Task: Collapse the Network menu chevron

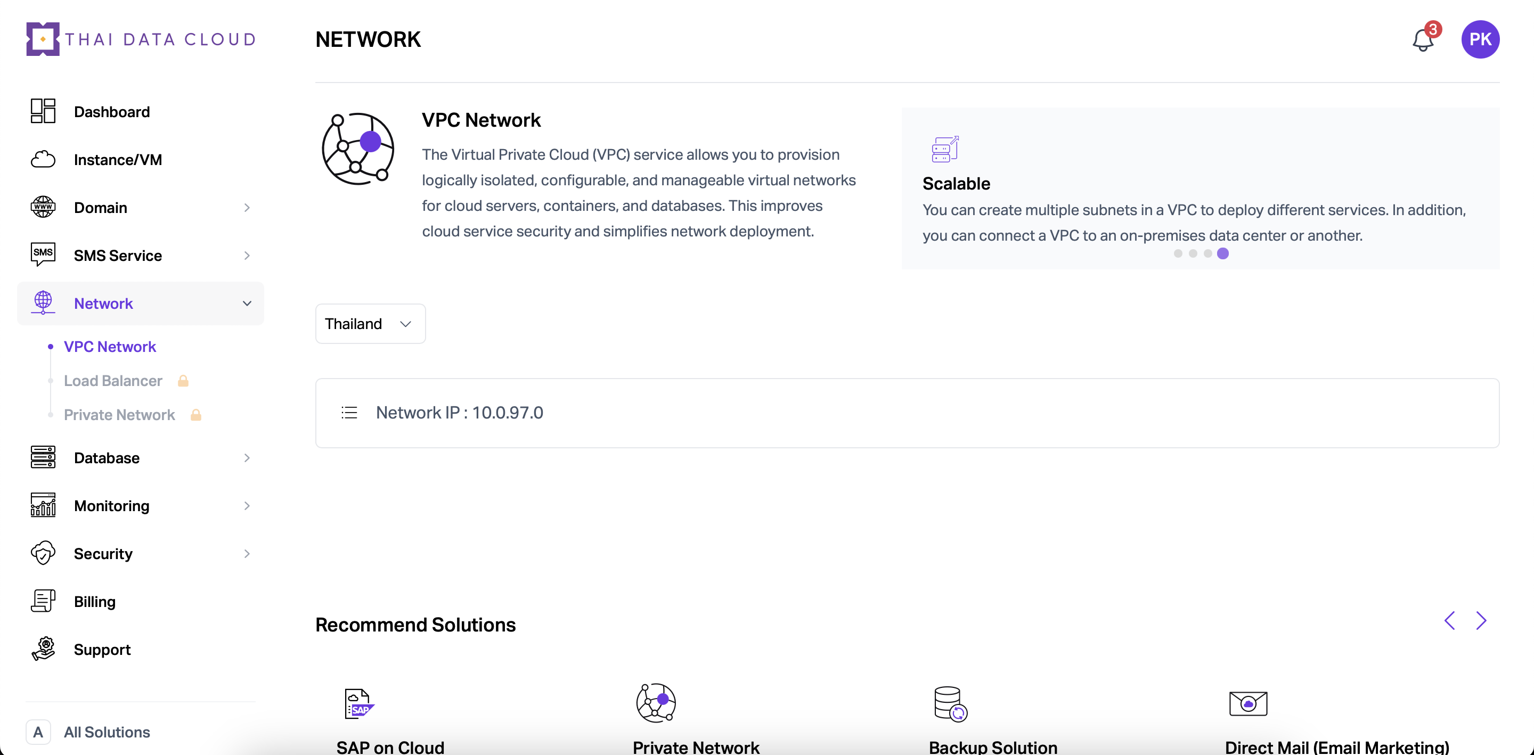Action: point(247,303)
